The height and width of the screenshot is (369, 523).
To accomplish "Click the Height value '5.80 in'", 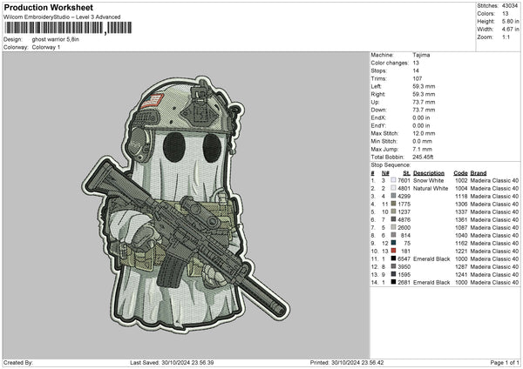I will click(x=510, y=21).
